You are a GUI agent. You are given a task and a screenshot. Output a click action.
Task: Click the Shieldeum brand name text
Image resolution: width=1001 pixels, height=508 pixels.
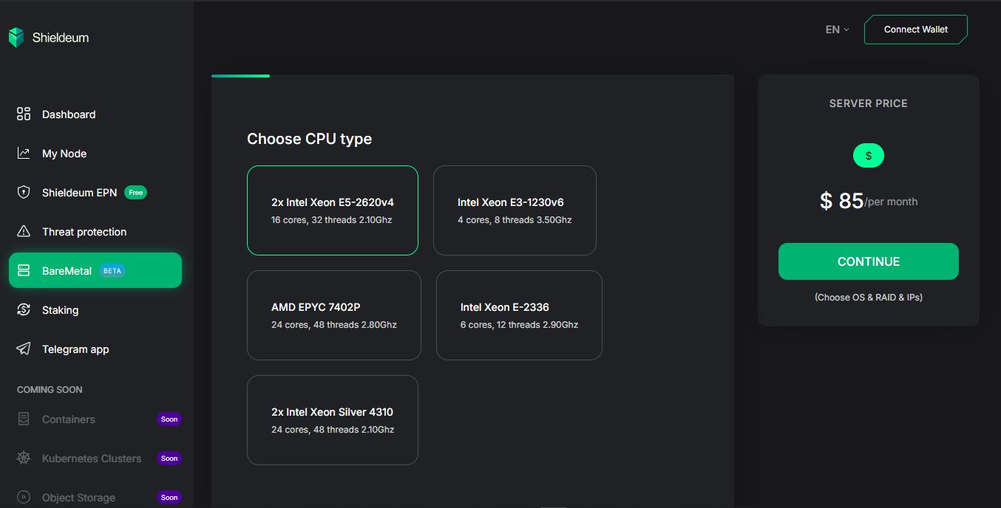61,38
